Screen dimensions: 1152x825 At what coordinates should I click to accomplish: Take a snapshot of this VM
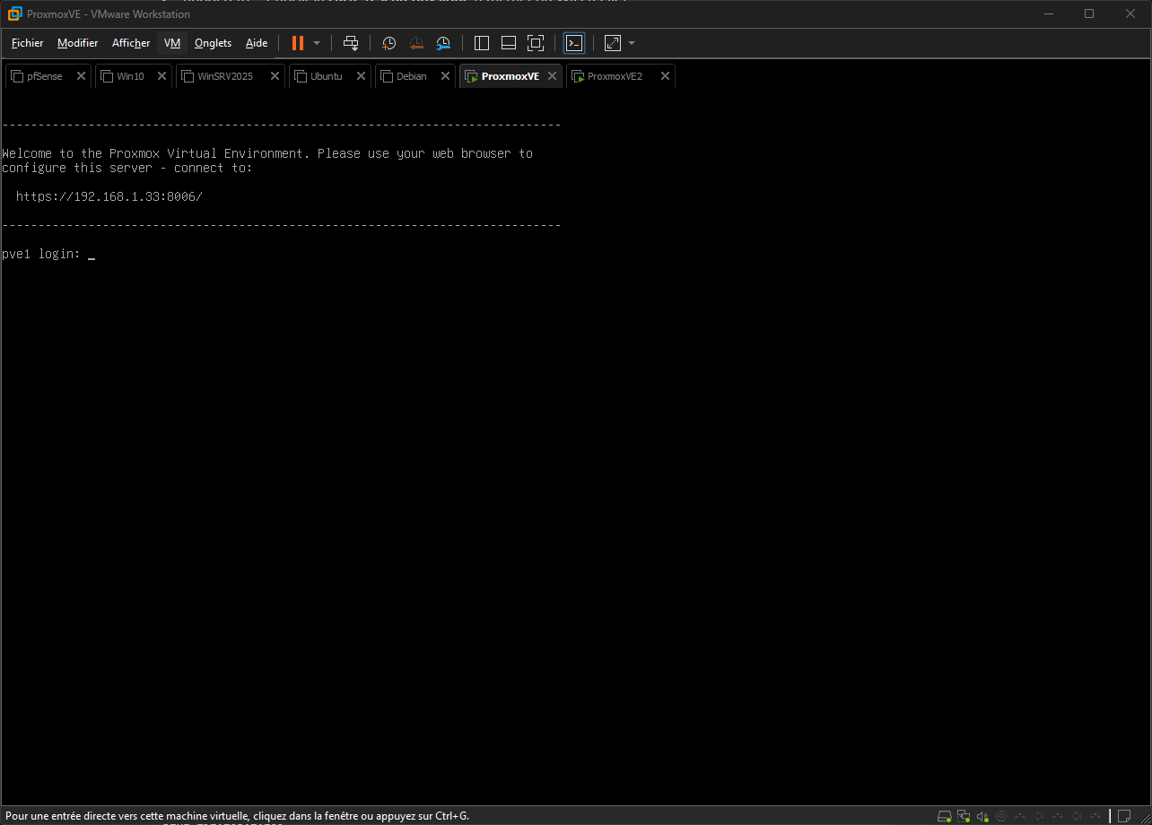click(388, 43)
